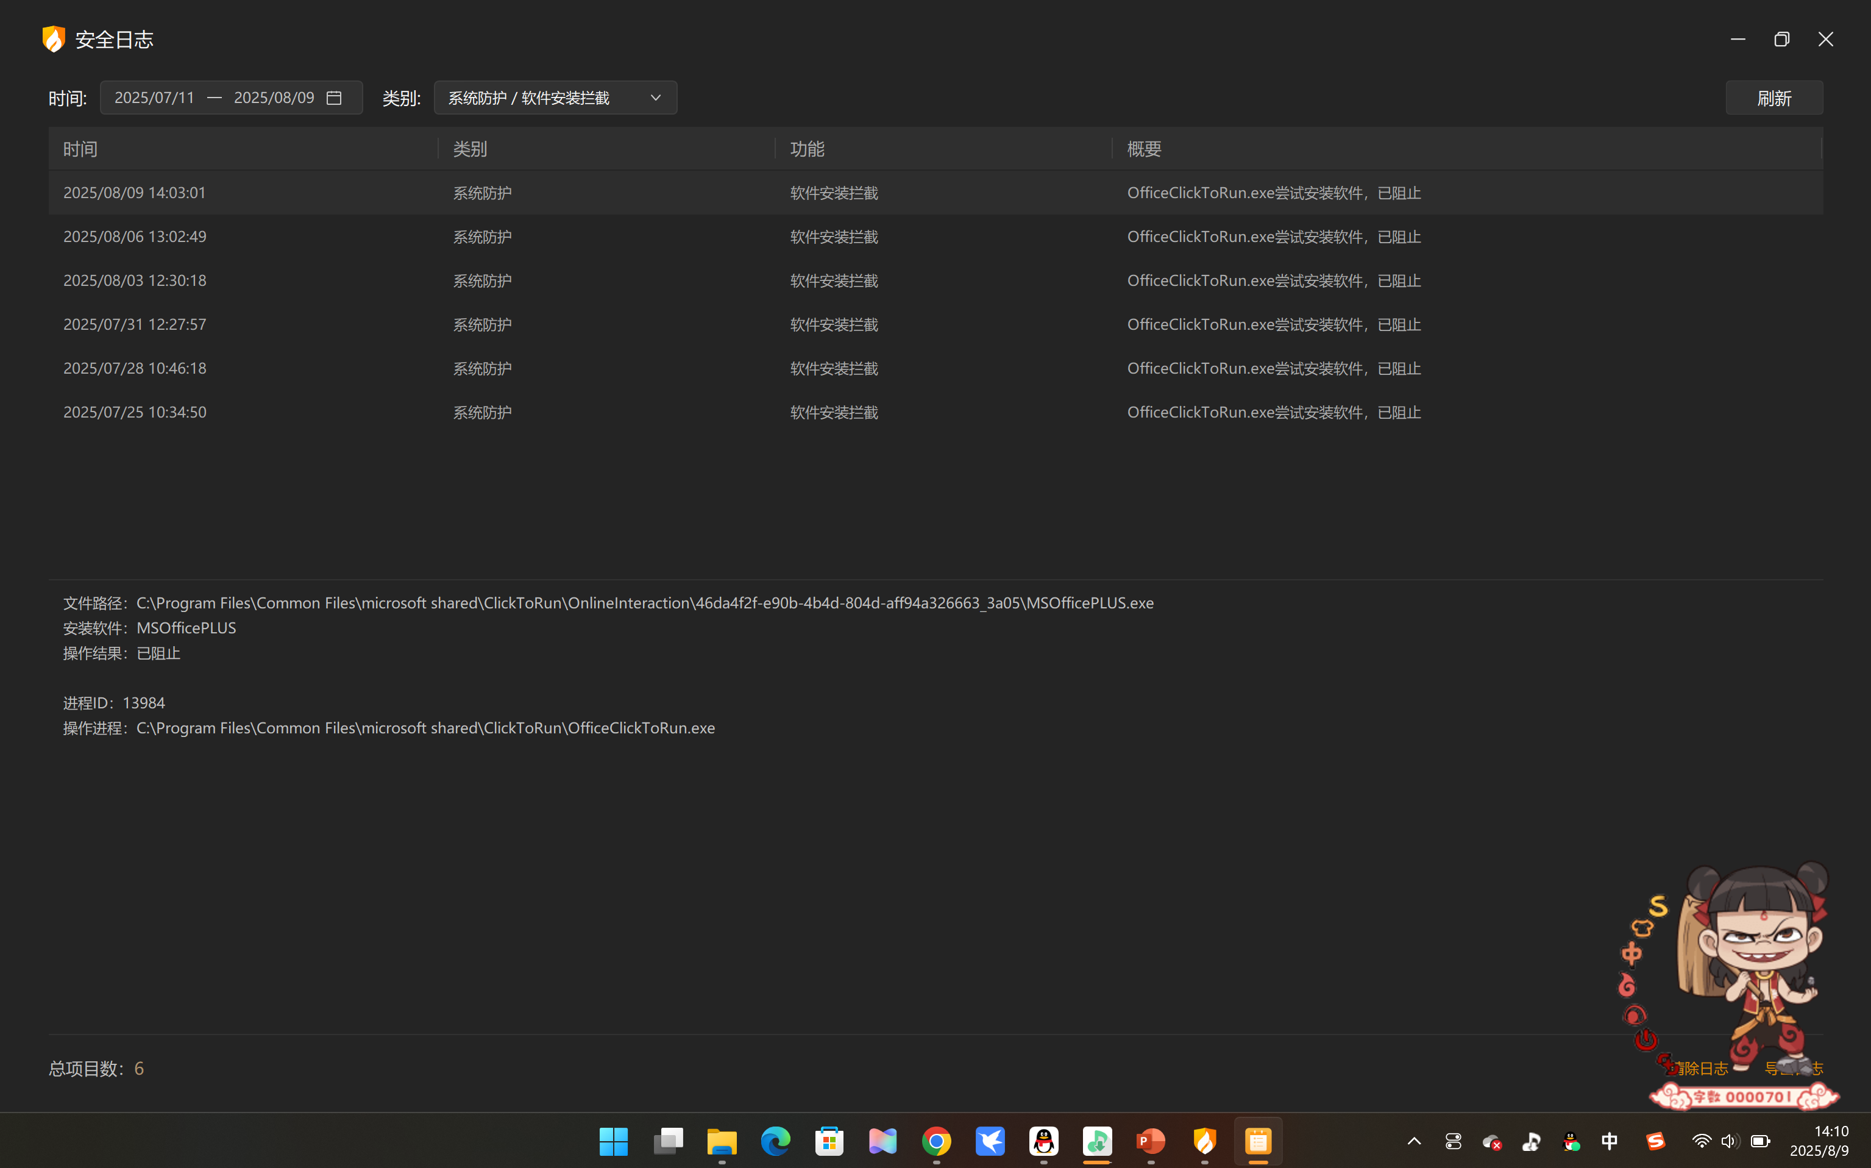The width and height of the screenshot is (1871, 1168).
Task: Click the pink flame icon on Sogou overlay
Action: (1627, 984)
